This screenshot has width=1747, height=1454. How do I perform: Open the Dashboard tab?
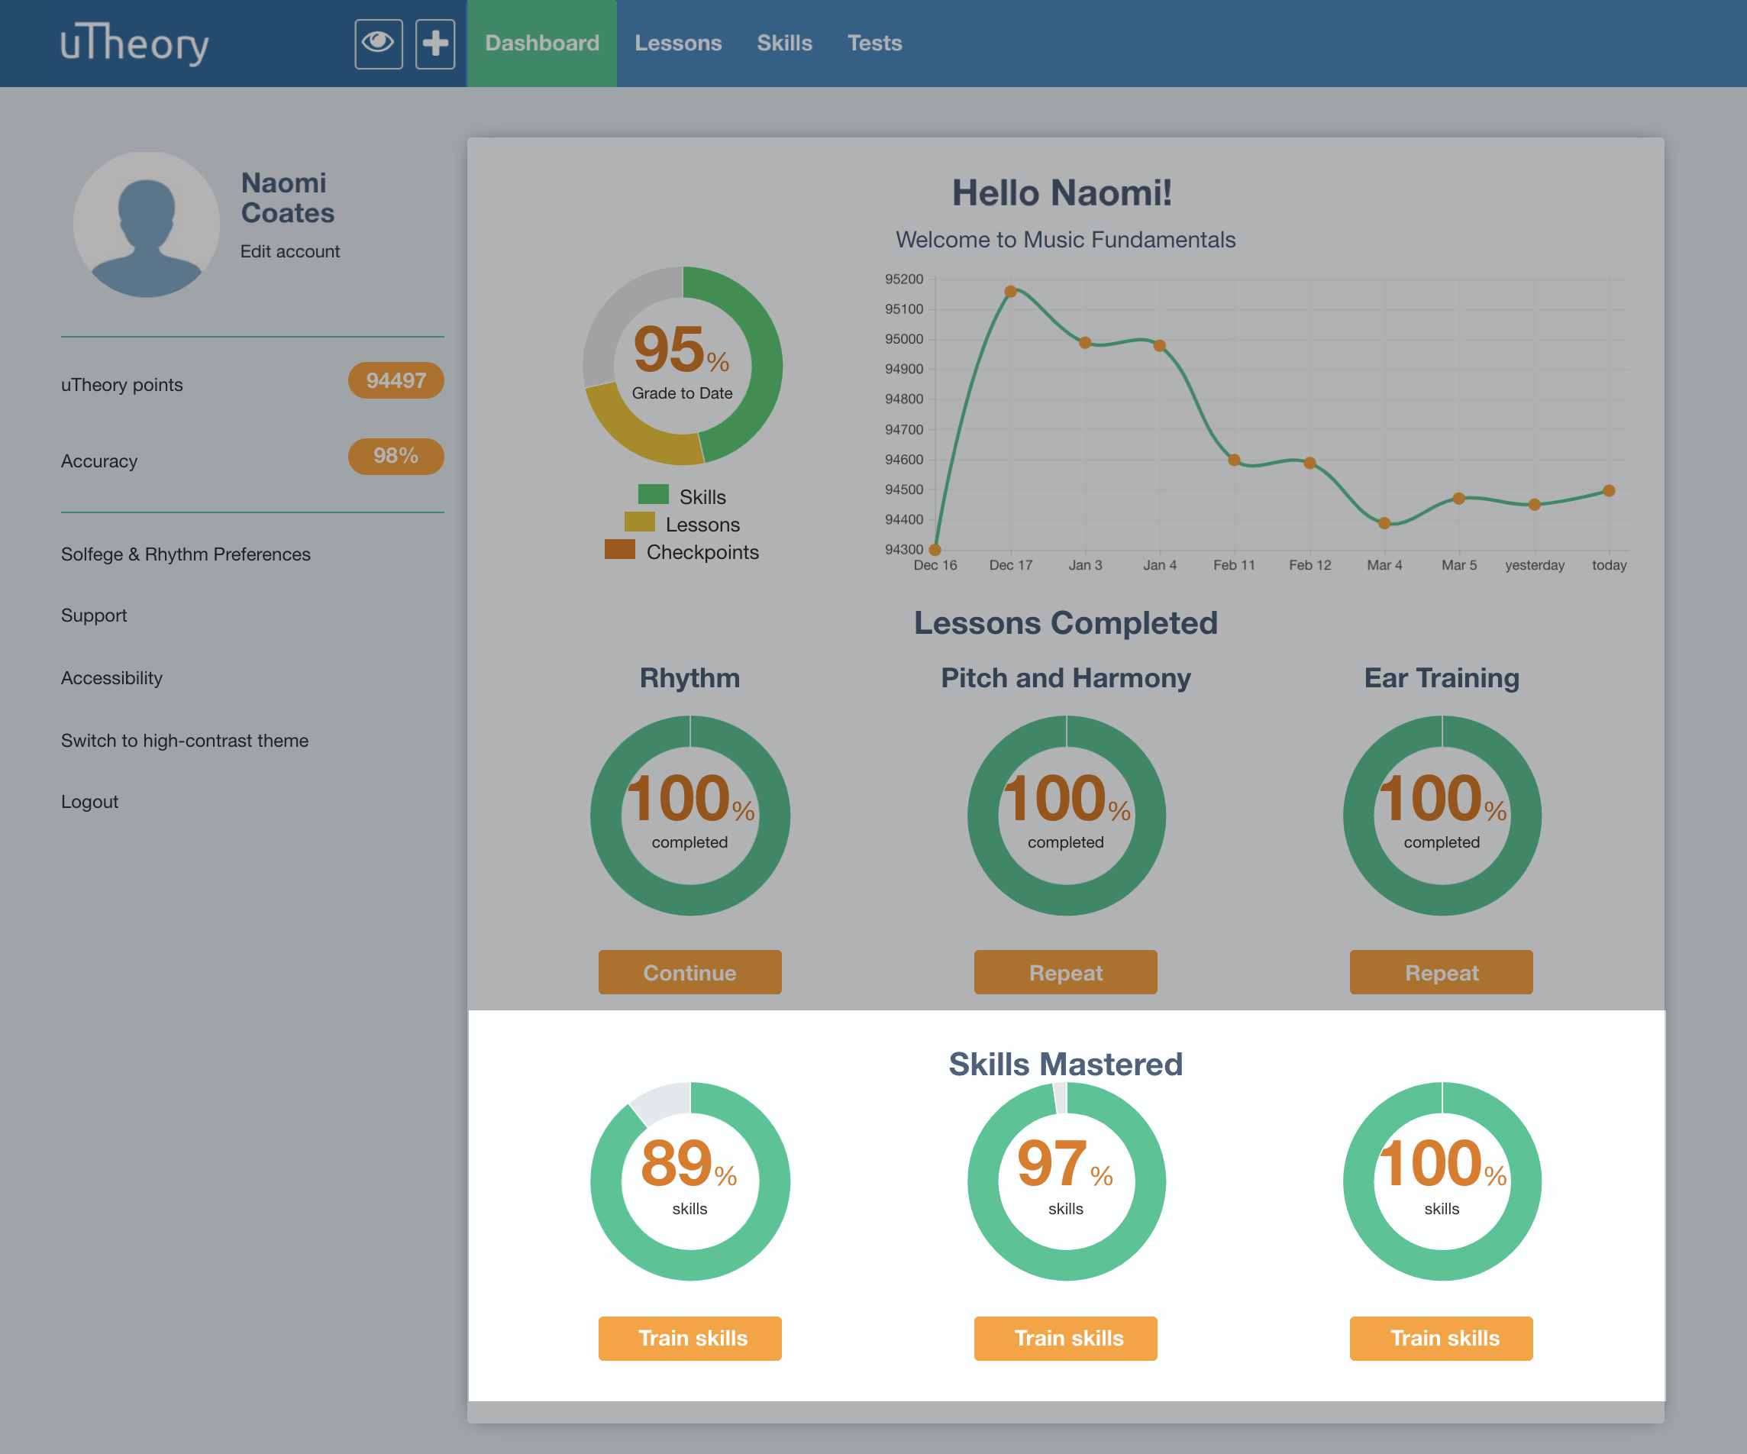click(541, 44)
